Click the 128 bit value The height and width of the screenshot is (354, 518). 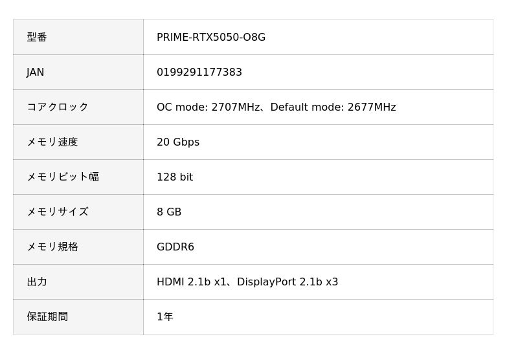pyautogui.click(x=175, y=177)
